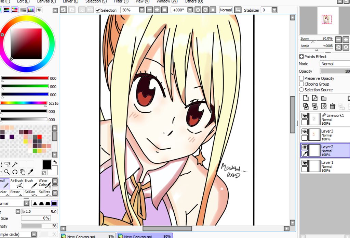350x238 pixels.
Task: Rotate canvas clockwise in top toolbar
Action: (205, 10)
